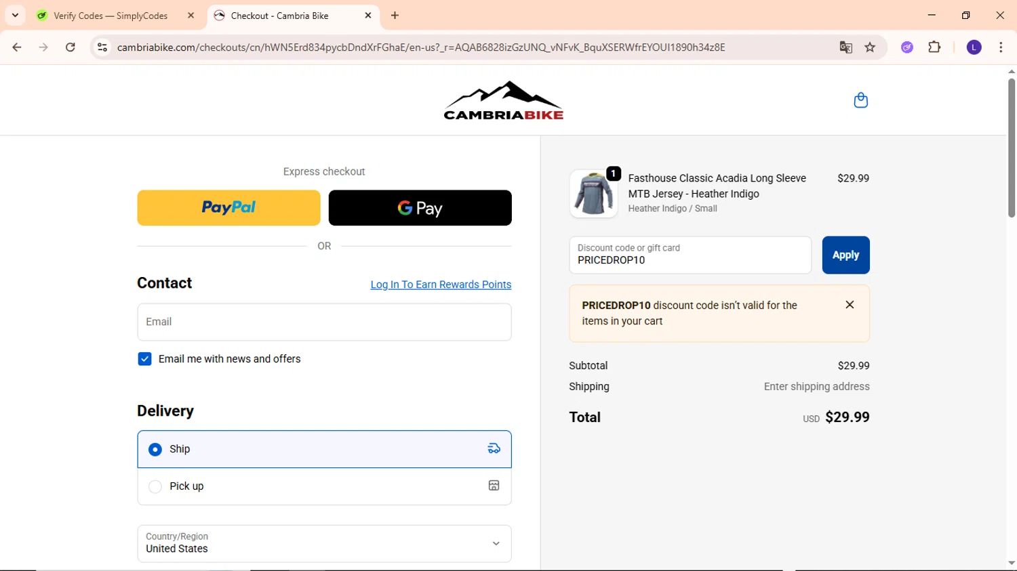Select the Ship delivery radio button
Image resolution: width=1017 pixels, height=571 pixels.
point(155,450)
